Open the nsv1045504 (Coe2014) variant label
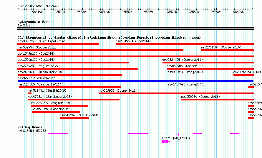The image size is (262, 158). tap(133, 41)
